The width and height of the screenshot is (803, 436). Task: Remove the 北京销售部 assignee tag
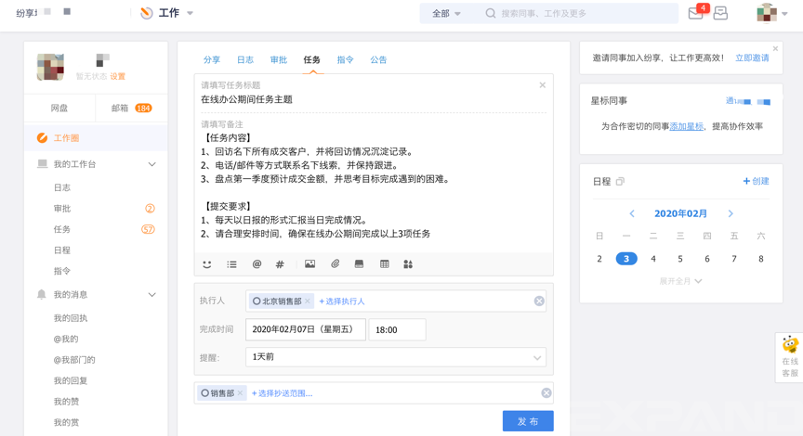308,301
